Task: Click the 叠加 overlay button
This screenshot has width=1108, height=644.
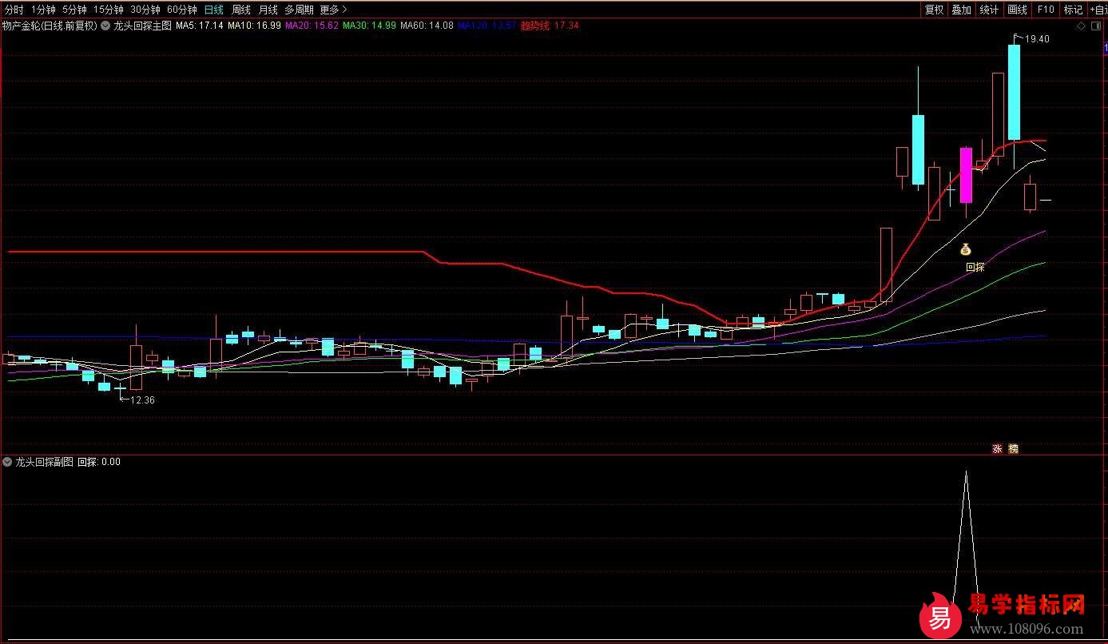Action: coord(961,10)
